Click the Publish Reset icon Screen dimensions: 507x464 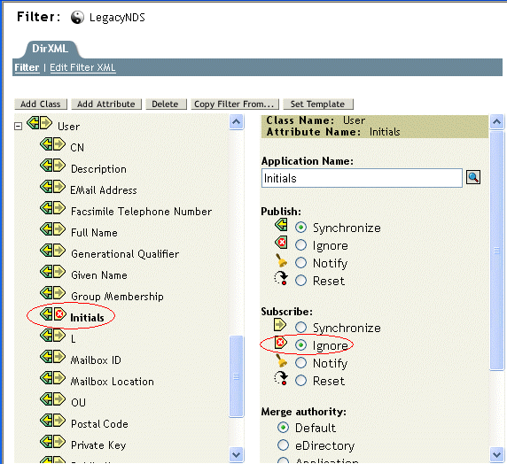click(x=281, y=278)
